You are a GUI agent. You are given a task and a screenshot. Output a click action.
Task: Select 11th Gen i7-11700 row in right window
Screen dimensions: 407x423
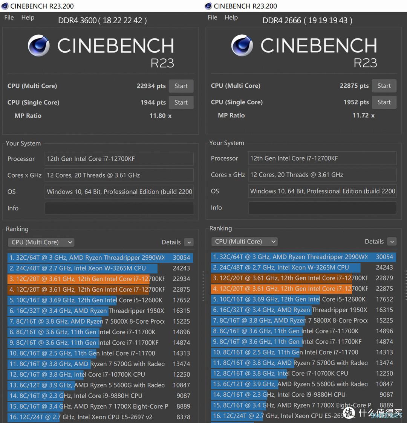pyautogui.click(x=304, y=352)
